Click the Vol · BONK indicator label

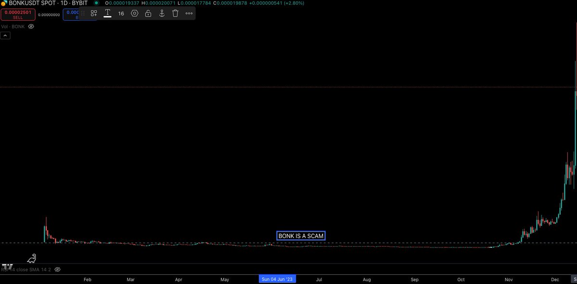pos(13,26)
